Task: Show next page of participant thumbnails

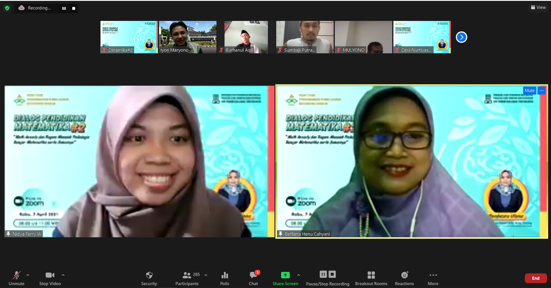Action: [x=461, y=37]
